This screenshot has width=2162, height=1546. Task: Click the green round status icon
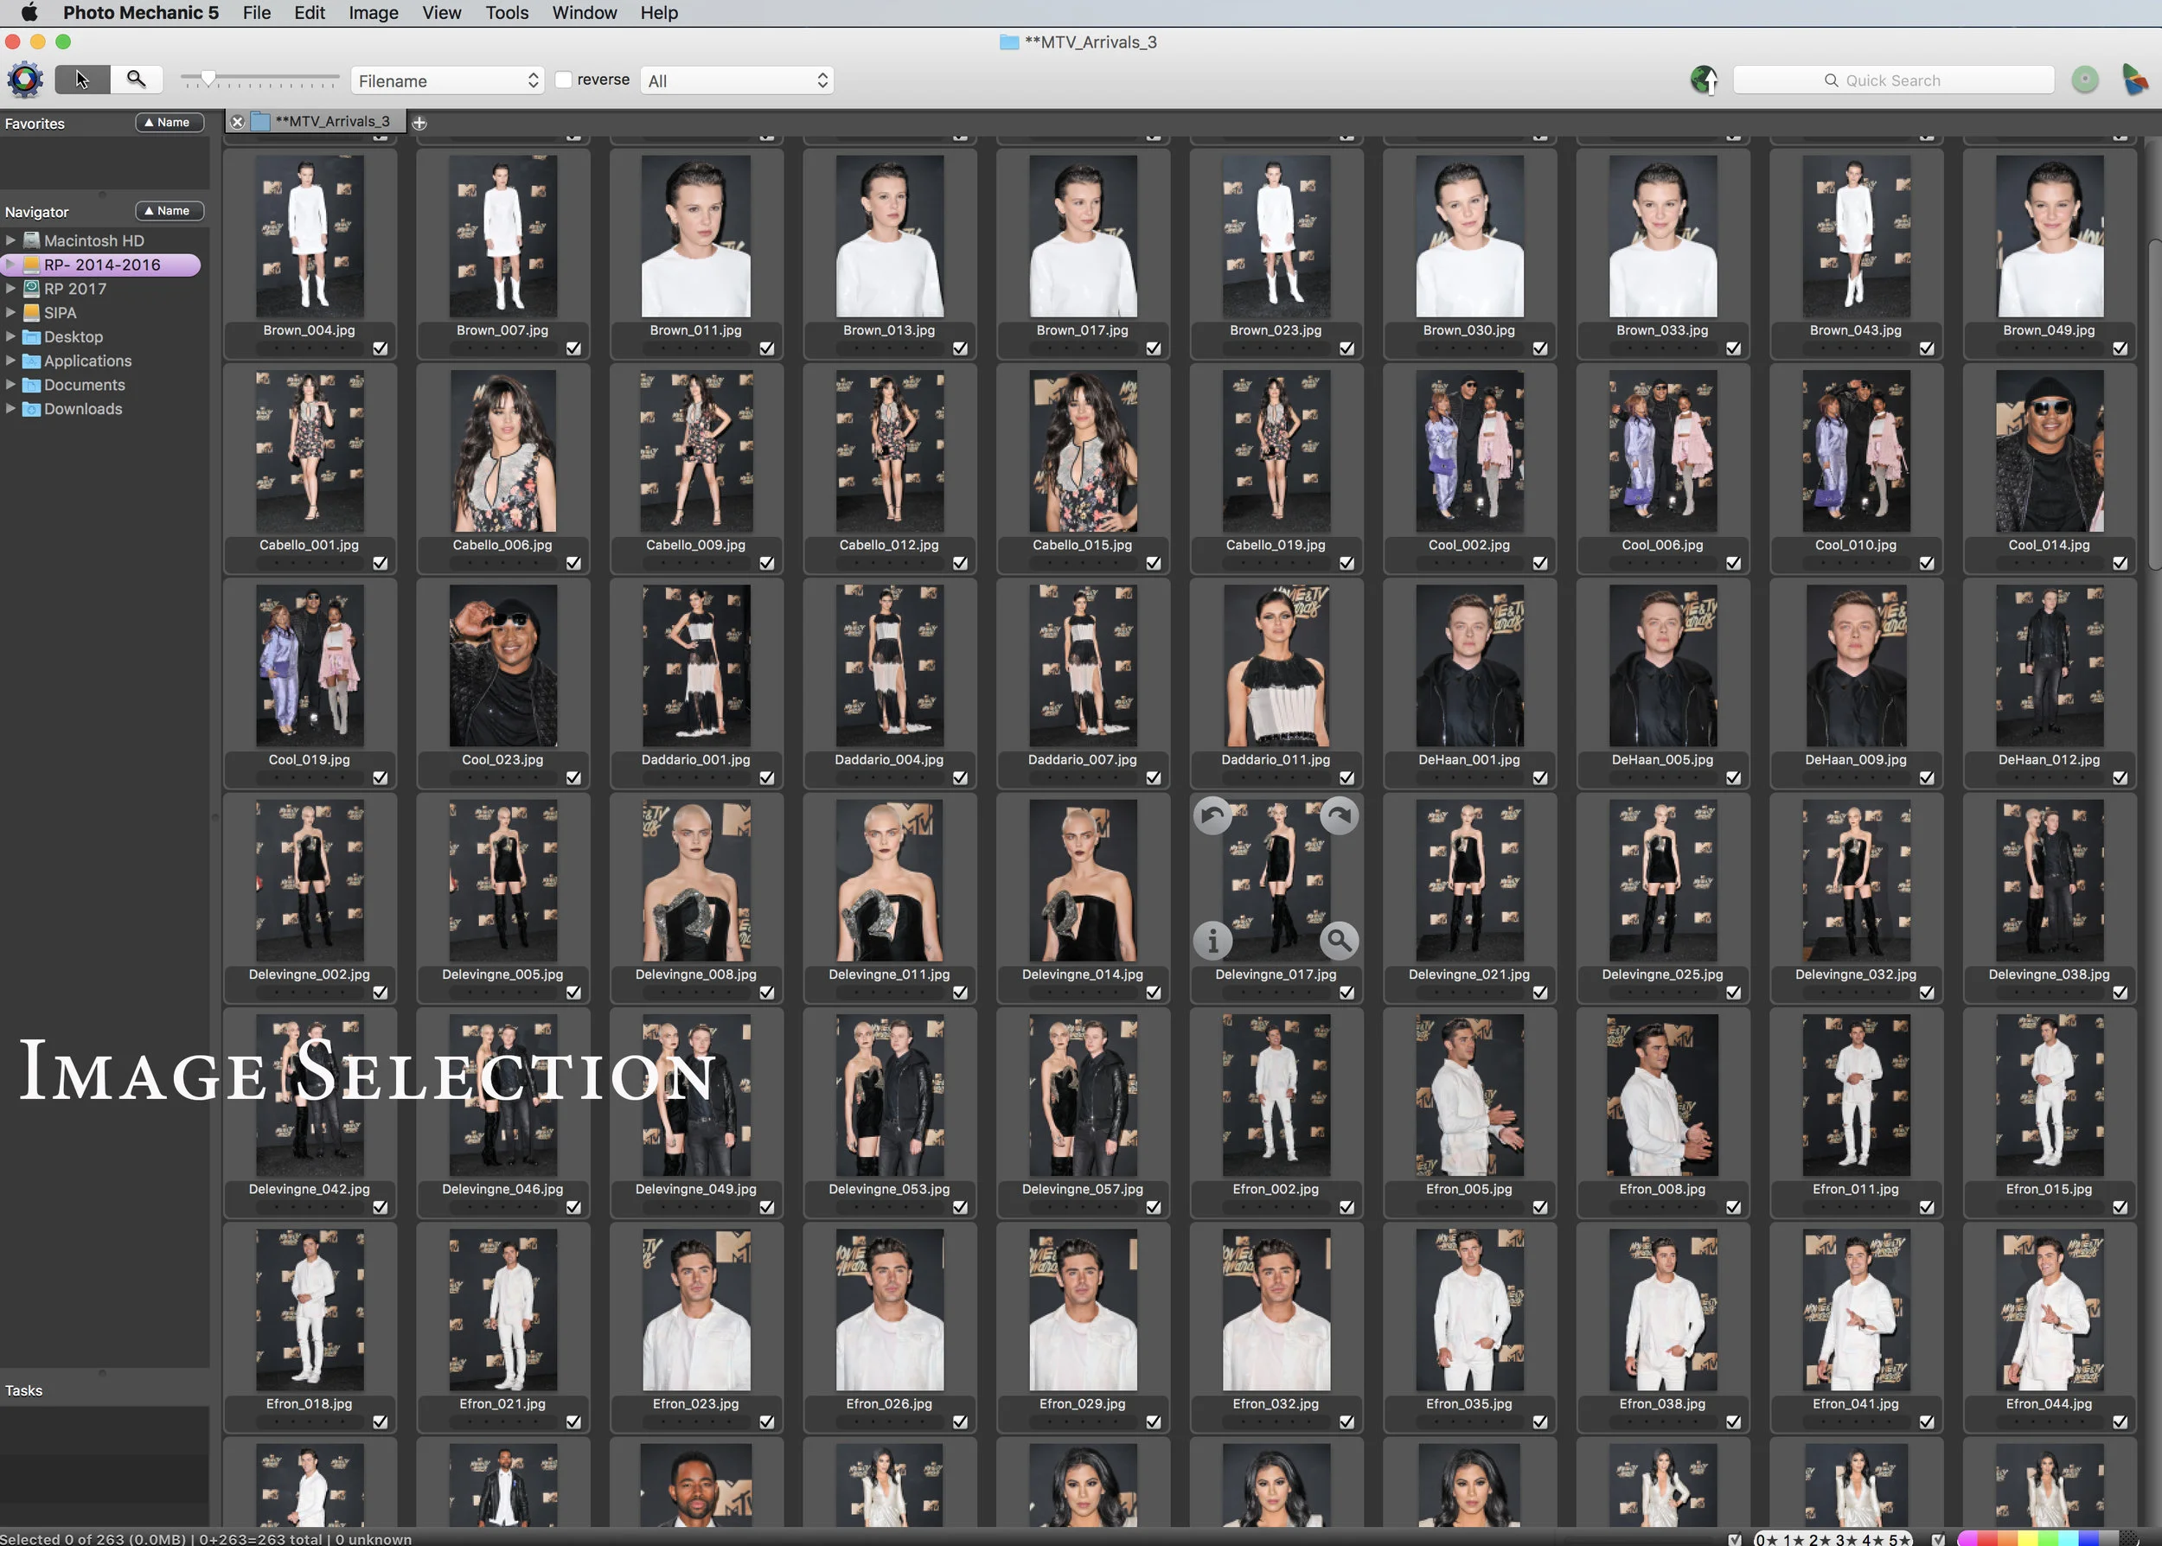pyautogui.click(x=2085, y=80)
